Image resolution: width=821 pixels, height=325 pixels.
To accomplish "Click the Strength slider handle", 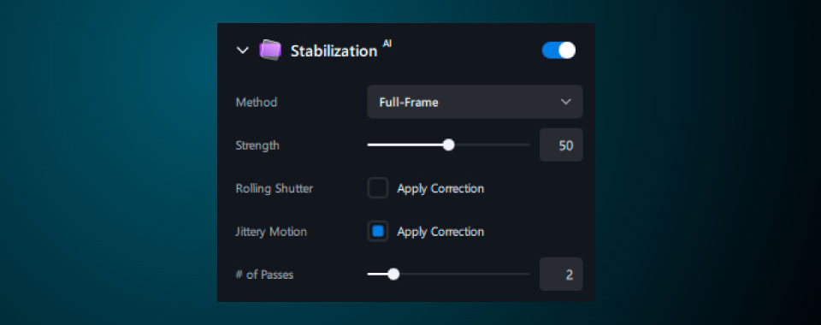I will pyautogui.click(x=448, y=145).
